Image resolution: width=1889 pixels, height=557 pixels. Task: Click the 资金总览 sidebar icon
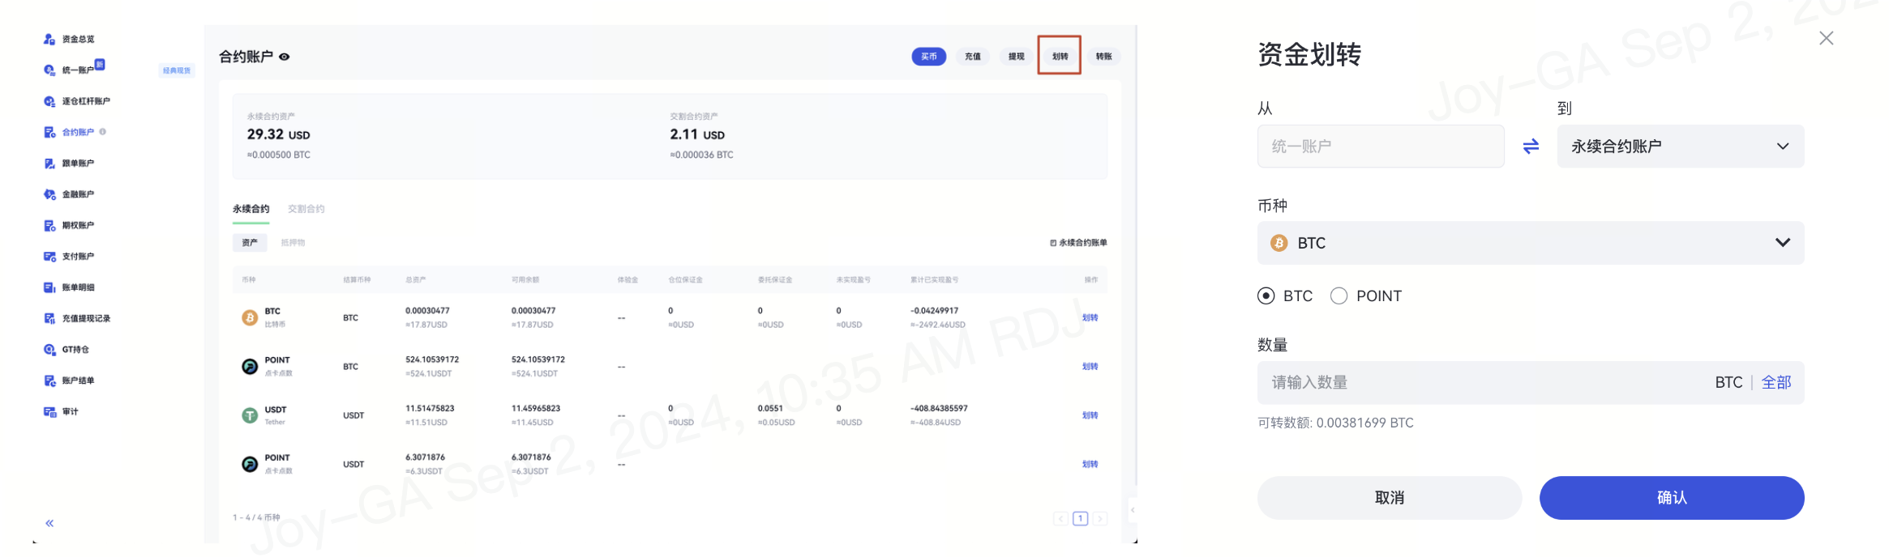(49, 39)
